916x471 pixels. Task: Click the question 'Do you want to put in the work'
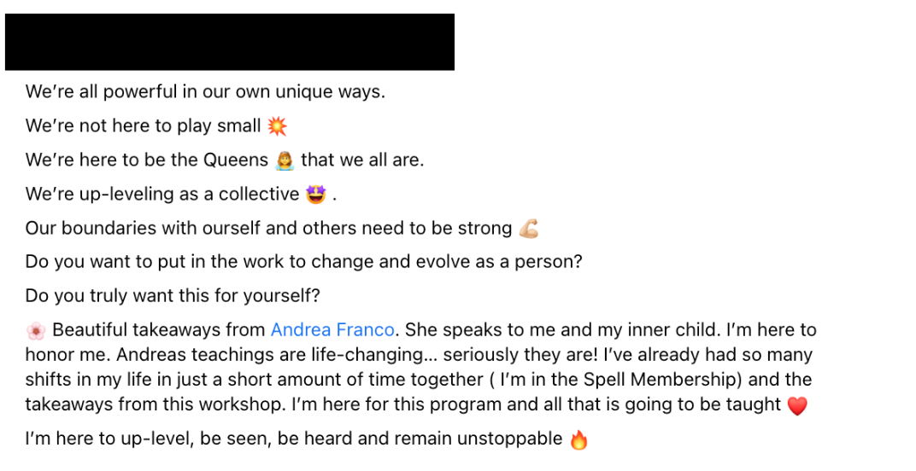(x=304, y=261)
